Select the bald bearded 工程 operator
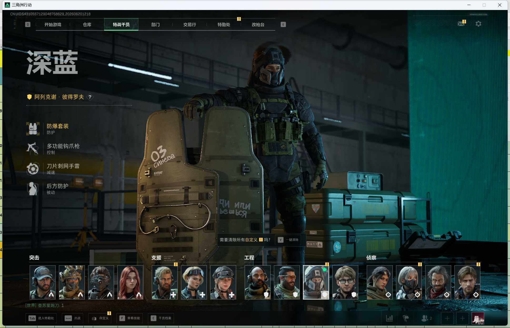Viewport: 510px width, 328px height. [258, 282]
